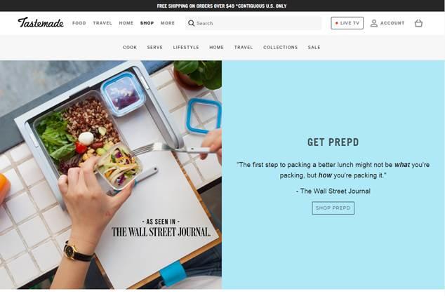Focus the Search input field
Viewport: 445px width, 296px height.
[x=253, y=23]
